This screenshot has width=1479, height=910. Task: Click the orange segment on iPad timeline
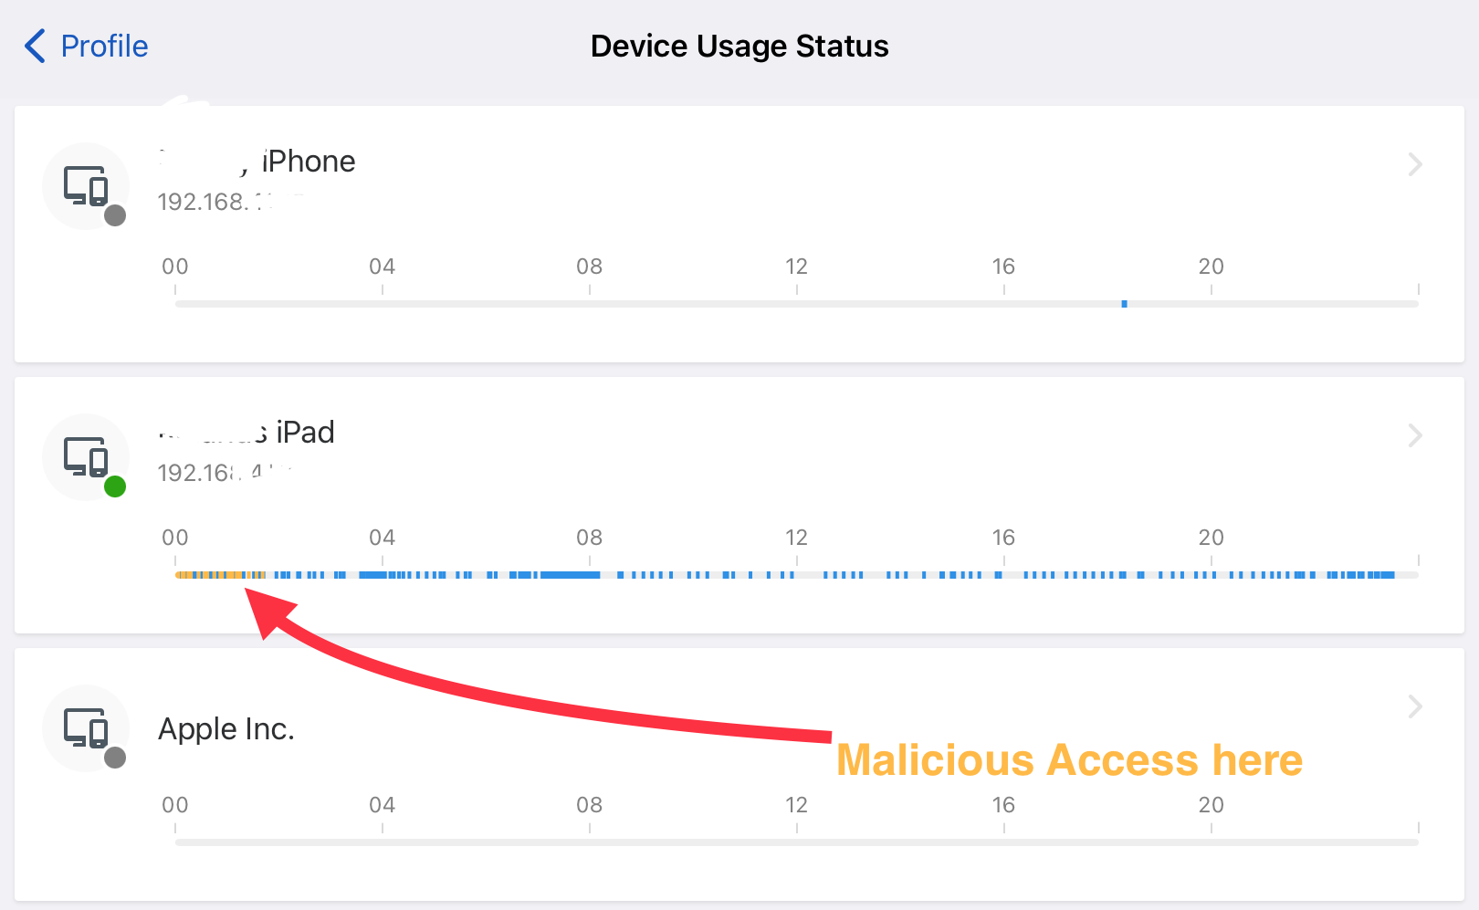coord(220,575)
